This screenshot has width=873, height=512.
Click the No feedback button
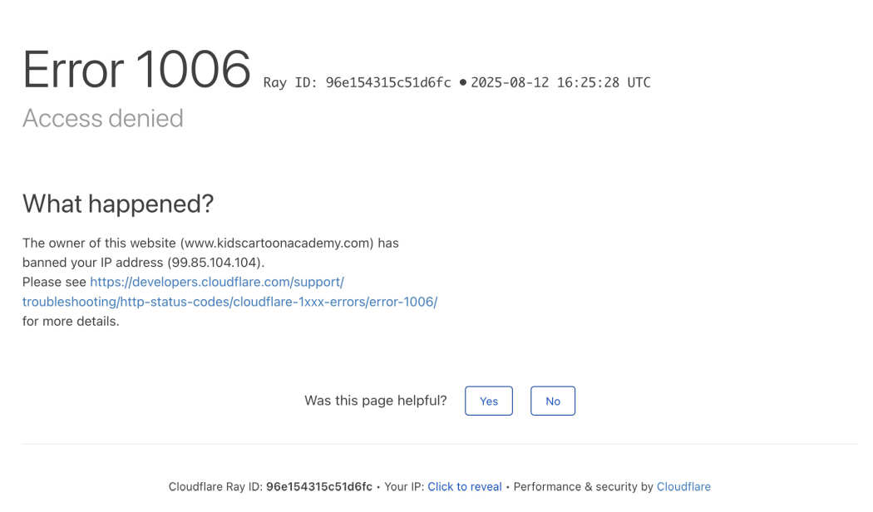pos(553,401)
